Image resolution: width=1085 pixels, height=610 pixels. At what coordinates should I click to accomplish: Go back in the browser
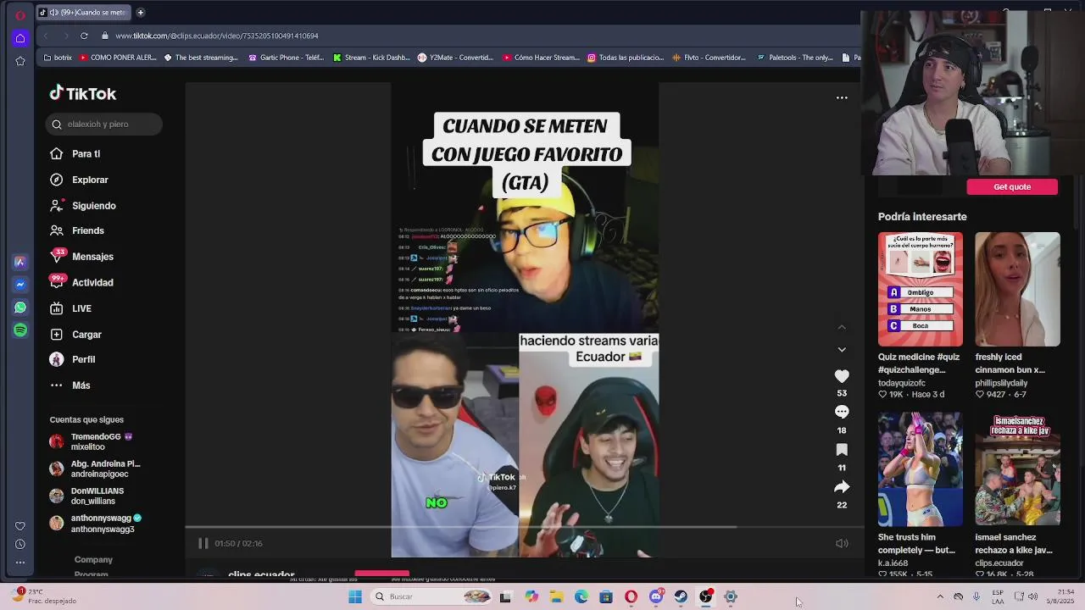(46, 36)
